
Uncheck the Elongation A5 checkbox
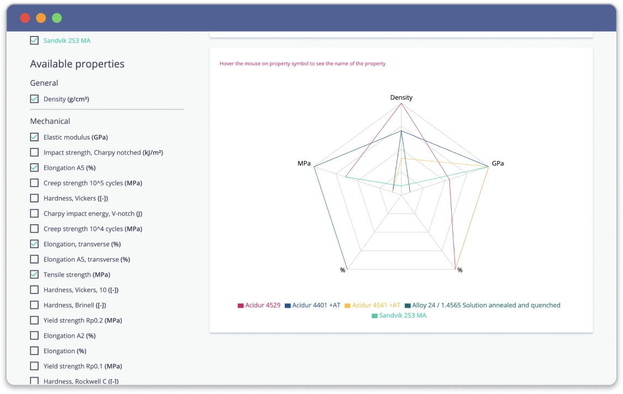tap(34, 168)
